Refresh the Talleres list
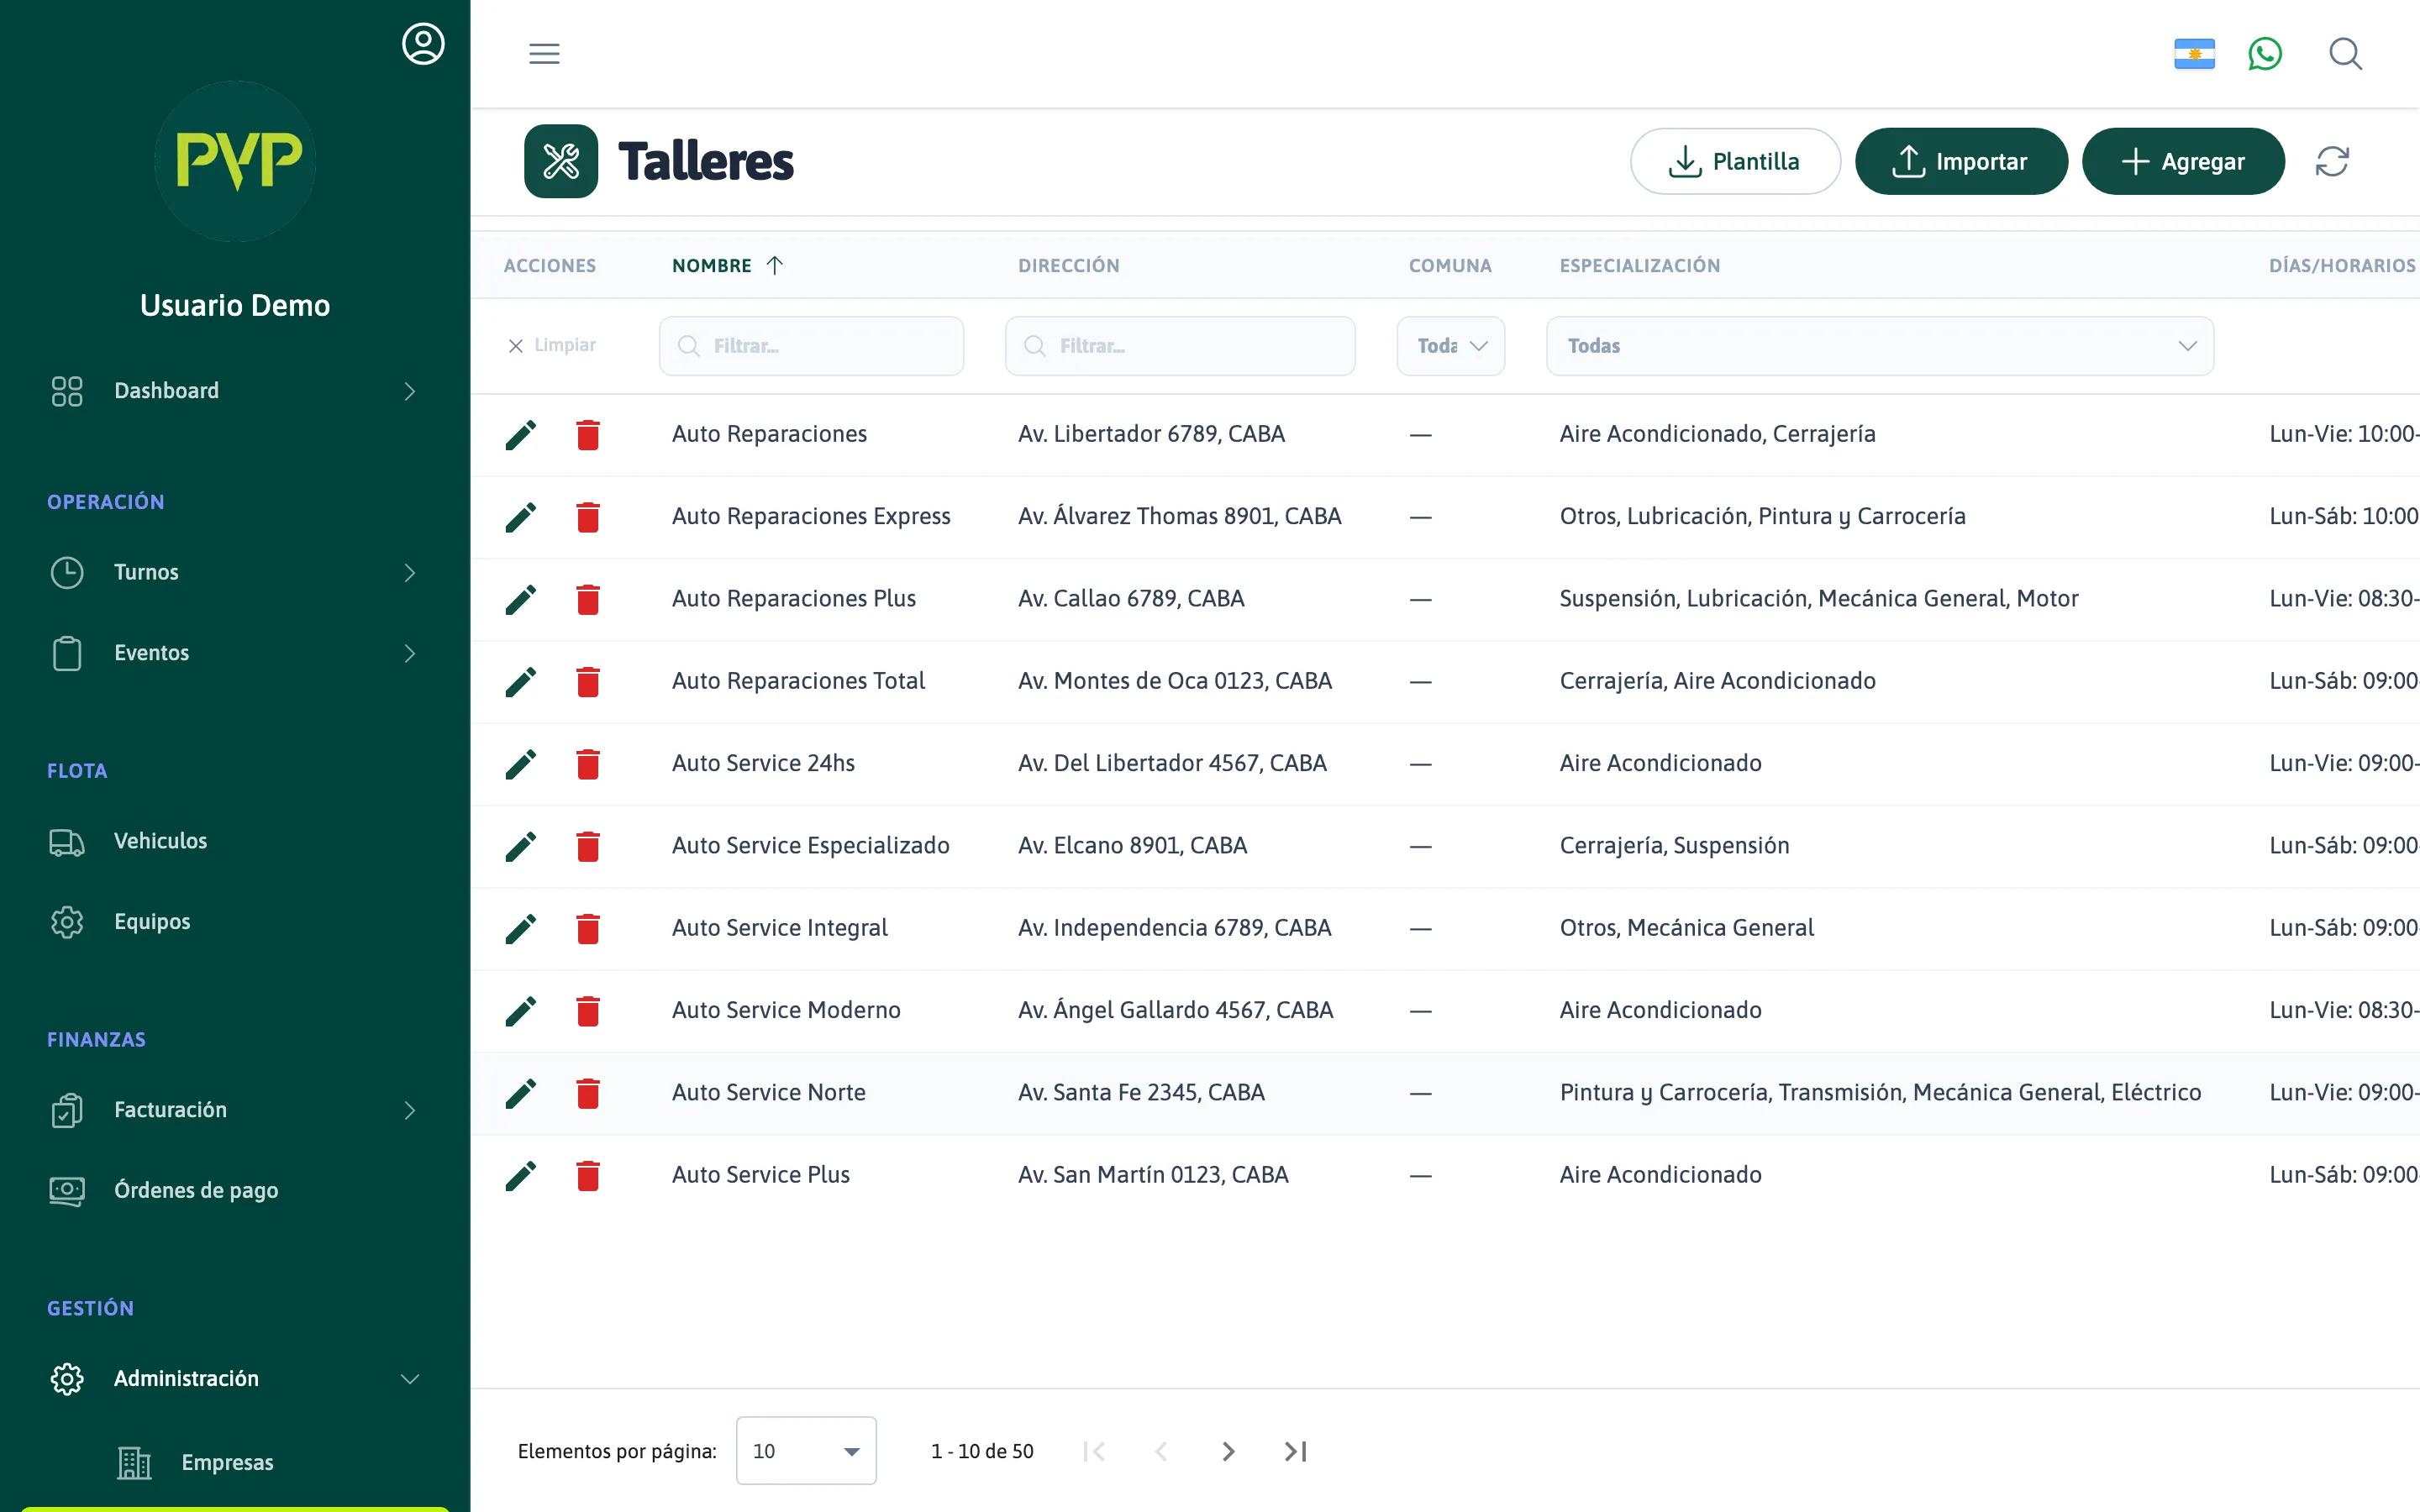The width and height of the screenshot is (2420, 1512). (x=2332, y=161)
